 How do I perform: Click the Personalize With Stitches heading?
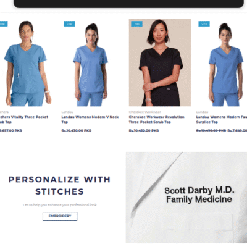59,185
